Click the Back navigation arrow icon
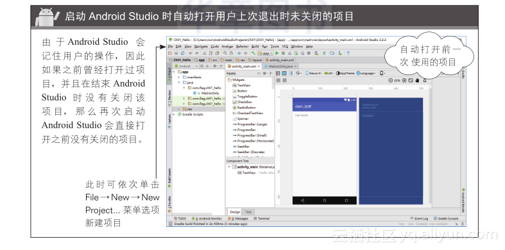505x250 pixels. [239, 53]
